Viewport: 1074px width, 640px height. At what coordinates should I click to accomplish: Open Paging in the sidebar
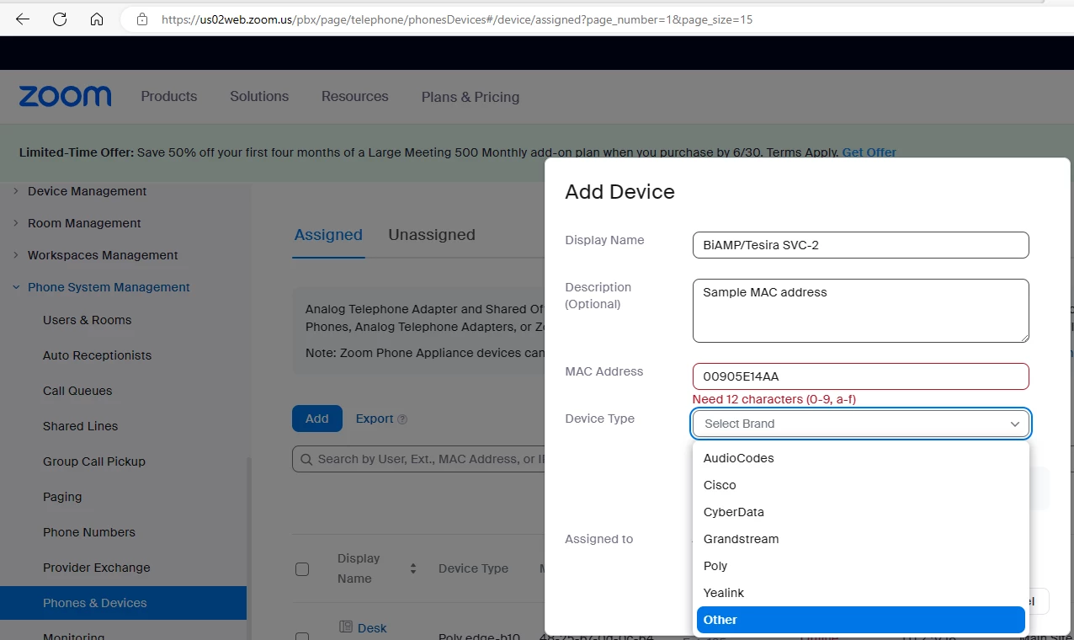[x=62, y=497]
